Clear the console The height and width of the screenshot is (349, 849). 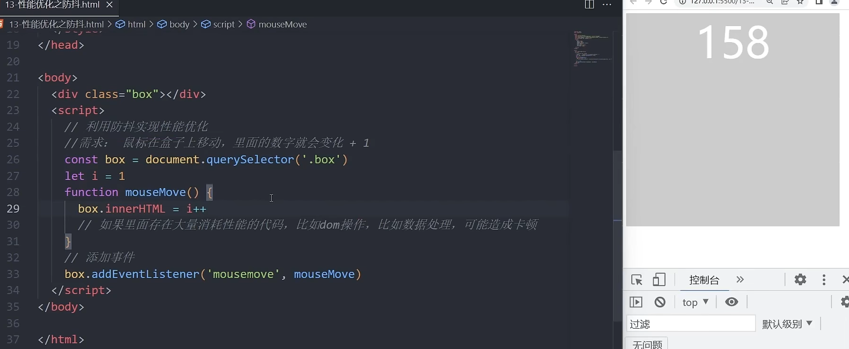pyautogui.click(x=660, y=302)
